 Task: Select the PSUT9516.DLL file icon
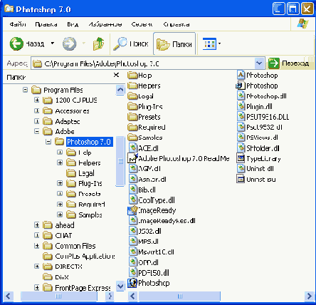click(241, 117)
